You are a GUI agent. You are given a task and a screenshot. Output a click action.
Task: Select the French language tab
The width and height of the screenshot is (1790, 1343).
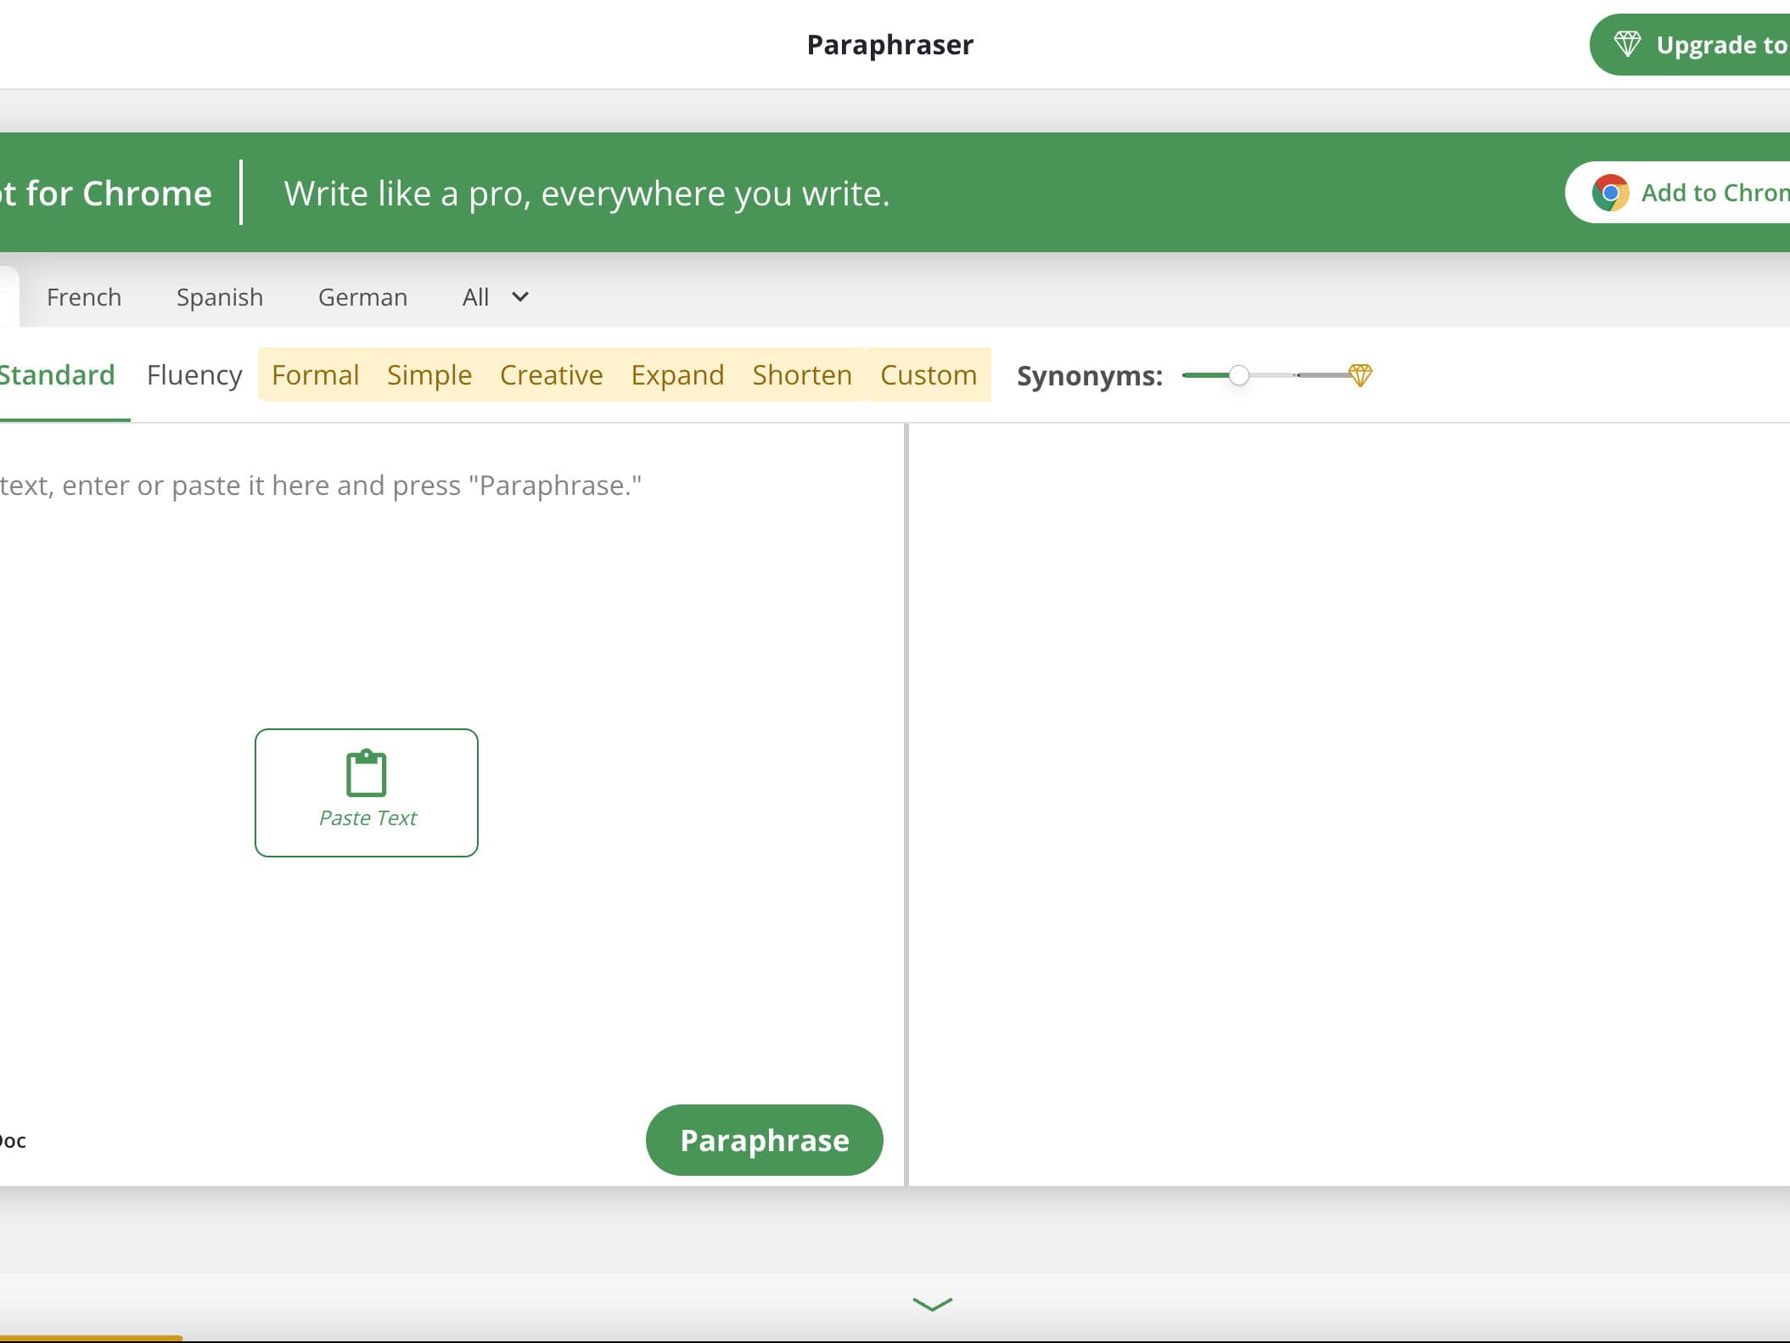pos(84,297)
